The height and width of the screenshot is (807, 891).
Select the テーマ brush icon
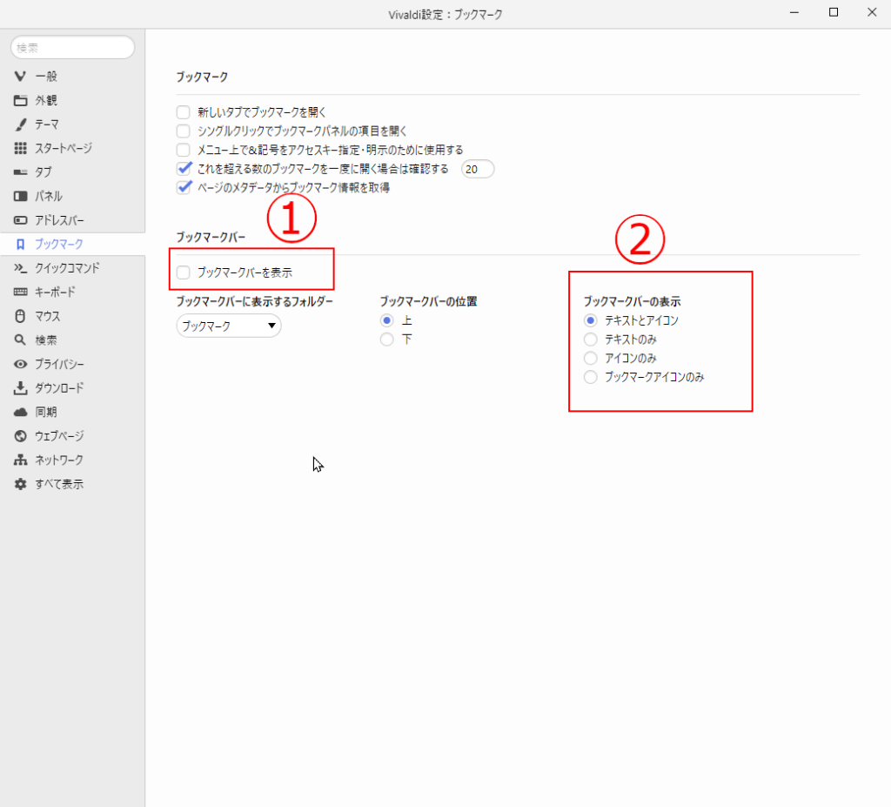pyautogui.click(x=20, y=124)
